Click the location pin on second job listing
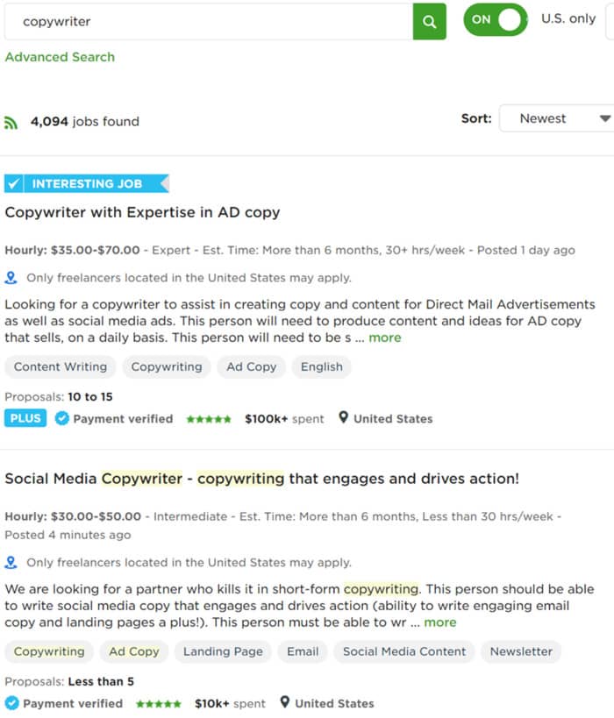The height and width of the screenshot is (718, 614). click(x=284, y=703)
